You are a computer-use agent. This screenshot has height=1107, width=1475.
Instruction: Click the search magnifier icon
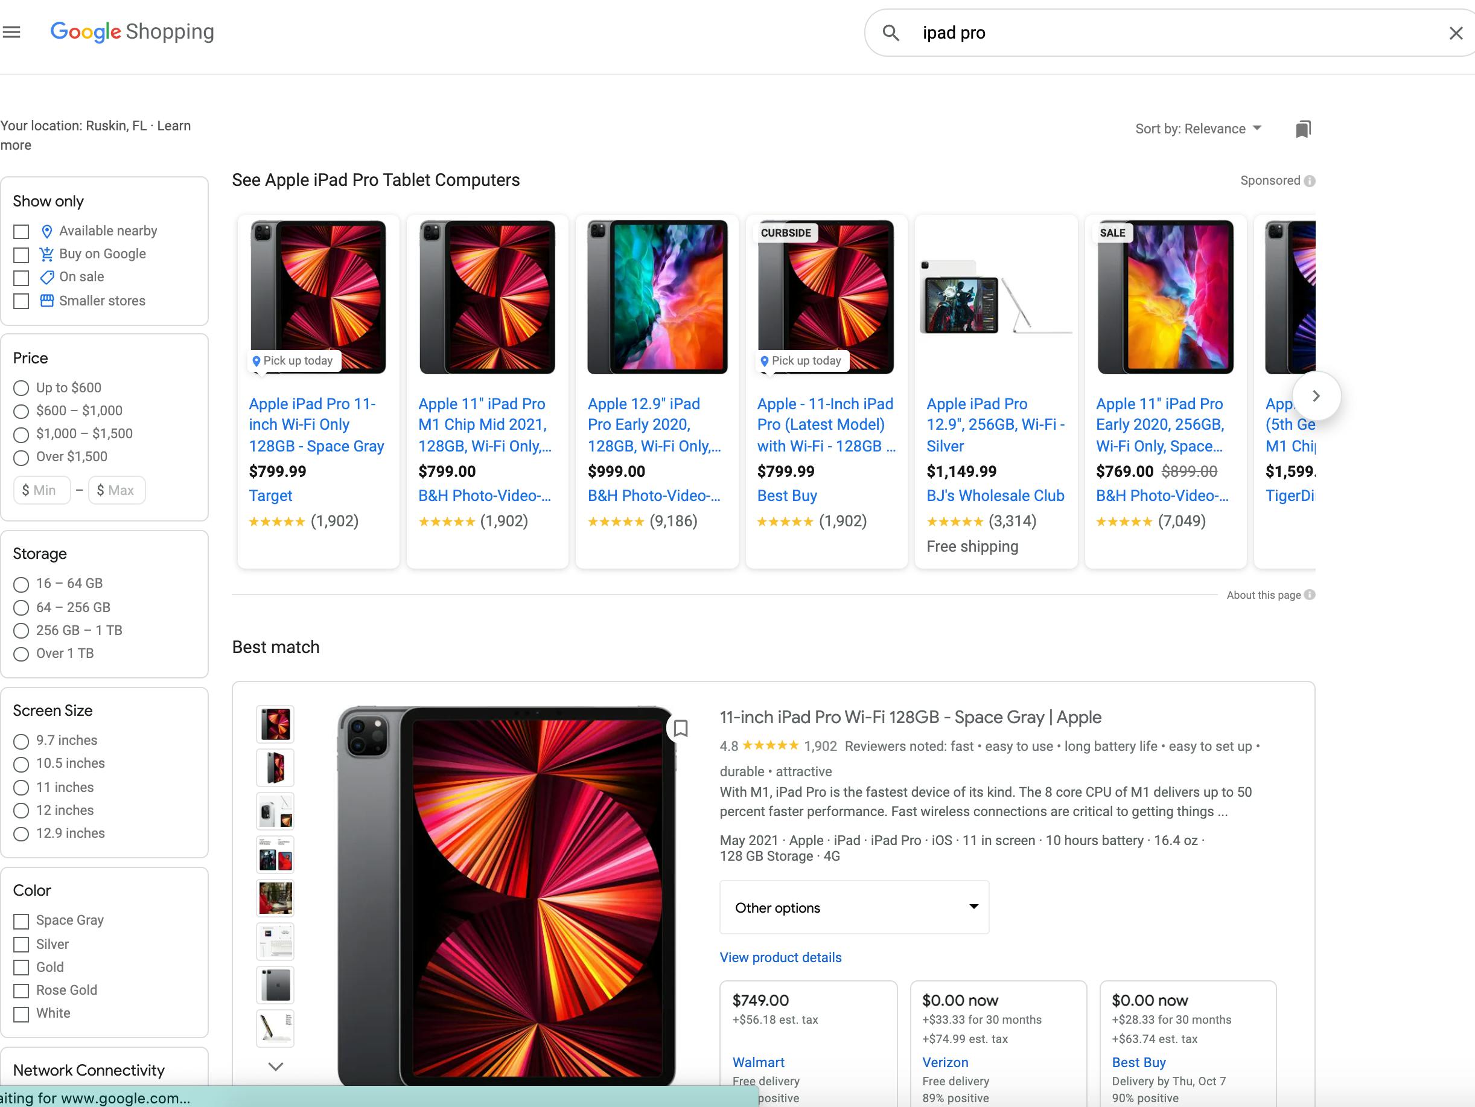point(891,33)
